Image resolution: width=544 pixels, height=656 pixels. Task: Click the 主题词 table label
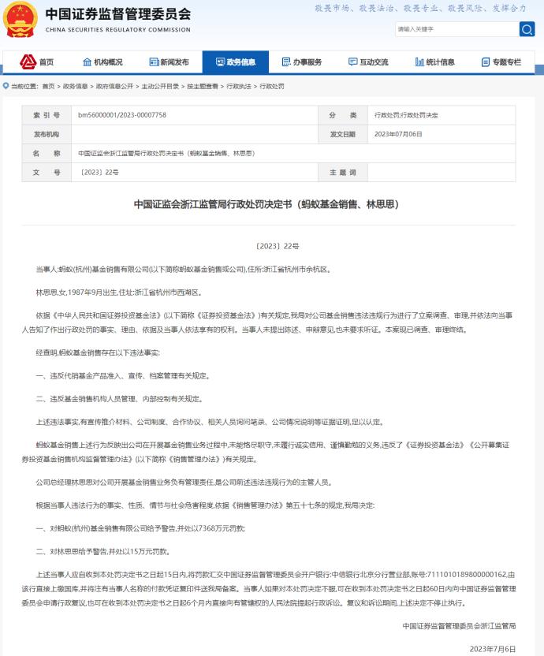pos(343,173)
